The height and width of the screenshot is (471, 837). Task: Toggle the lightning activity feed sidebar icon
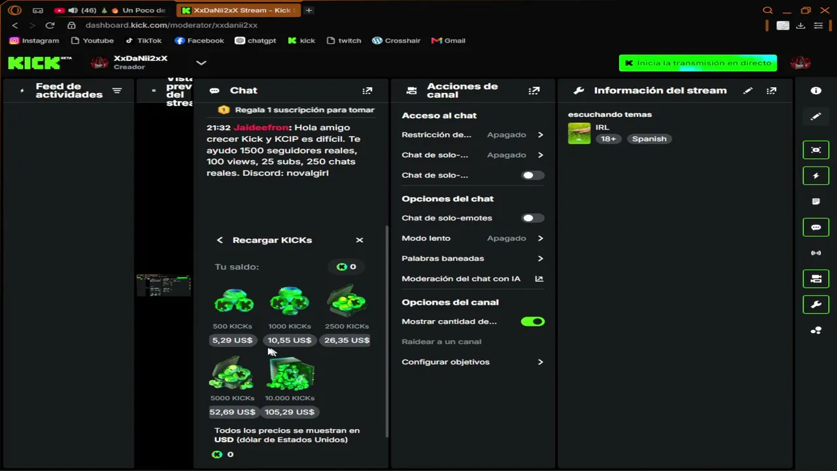(x=815, y=176)
